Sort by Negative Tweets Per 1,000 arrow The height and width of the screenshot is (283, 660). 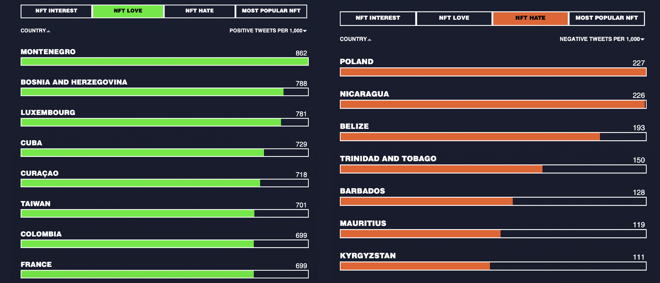click(x=643, y=40)
